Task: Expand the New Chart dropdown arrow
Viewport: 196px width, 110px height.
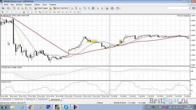Action: [5, 8]
